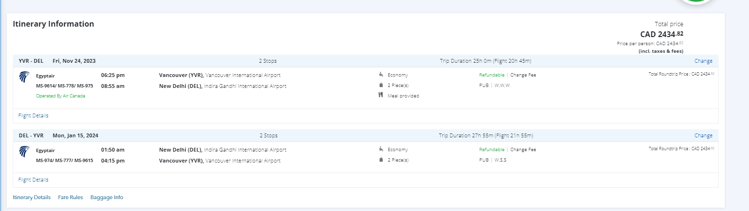Screen dimensions: 749x211
Task: Change the YVR - DEL outbound flight
Action: [x=703, y=61]
